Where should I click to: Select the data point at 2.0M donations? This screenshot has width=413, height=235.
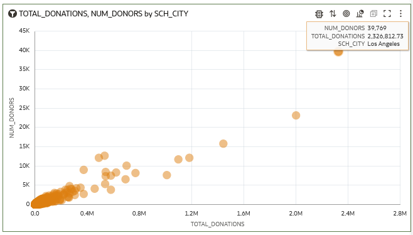[x=296, y=115]
